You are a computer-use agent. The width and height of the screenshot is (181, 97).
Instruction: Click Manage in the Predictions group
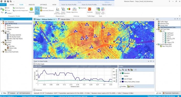pyautogui.click(x=43, y=8)
